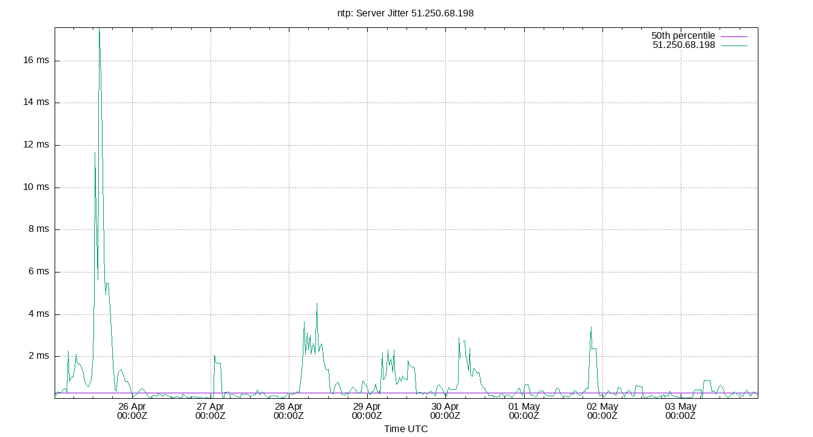Click the '02 May 00:00Z' x-axis label
Screen dimensions: 813x437
[602, 411]
